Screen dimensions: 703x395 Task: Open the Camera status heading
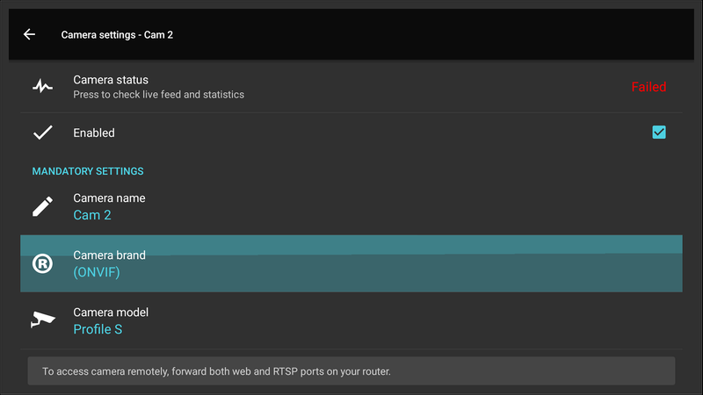(x=111, y=80)
